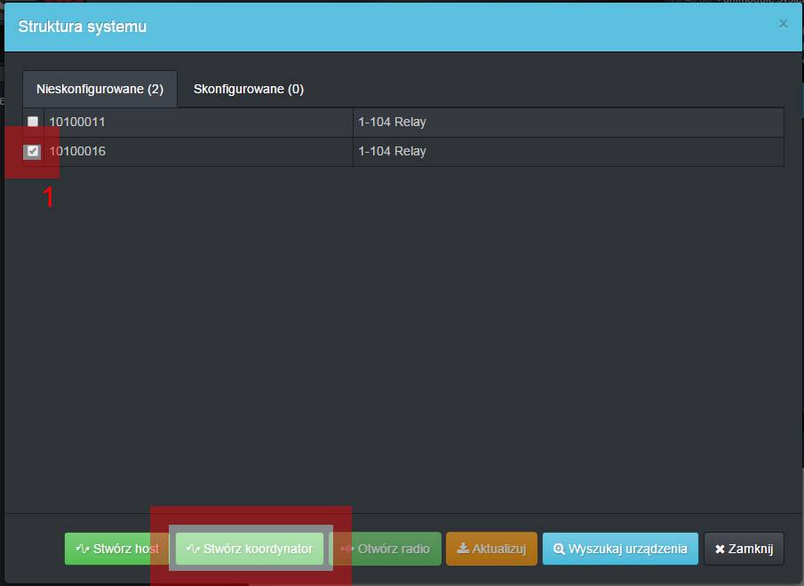Click the pulse icon on Stwórz host
Image resolution: width=804 pixels, height=586 pixels.
83,549
